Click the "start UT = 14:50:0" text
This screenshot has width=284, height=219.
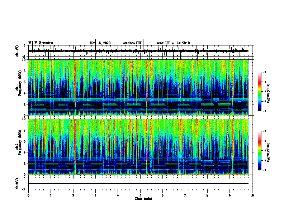point(173,43)
